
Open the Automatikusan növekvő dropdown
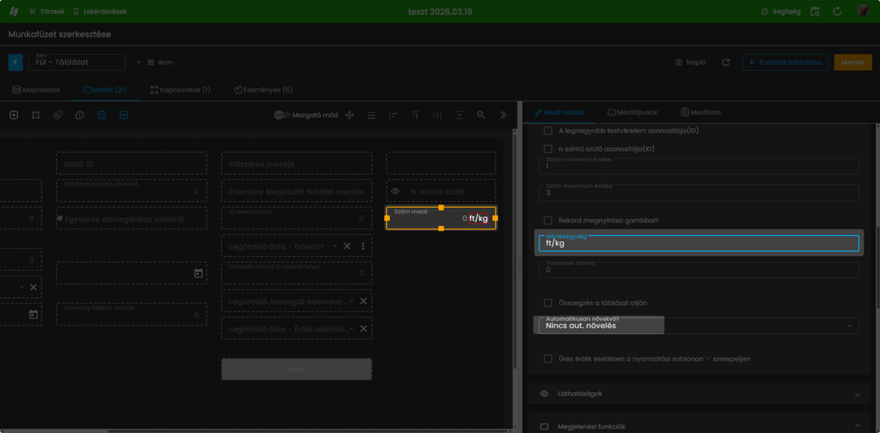(x=699, y=325)
